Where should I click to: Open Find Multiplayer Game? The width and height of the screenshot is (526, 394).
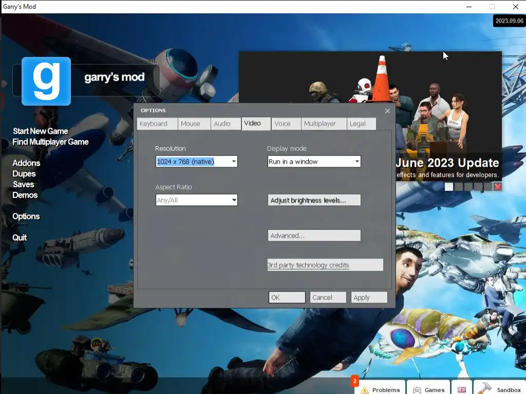click(50, 142)
